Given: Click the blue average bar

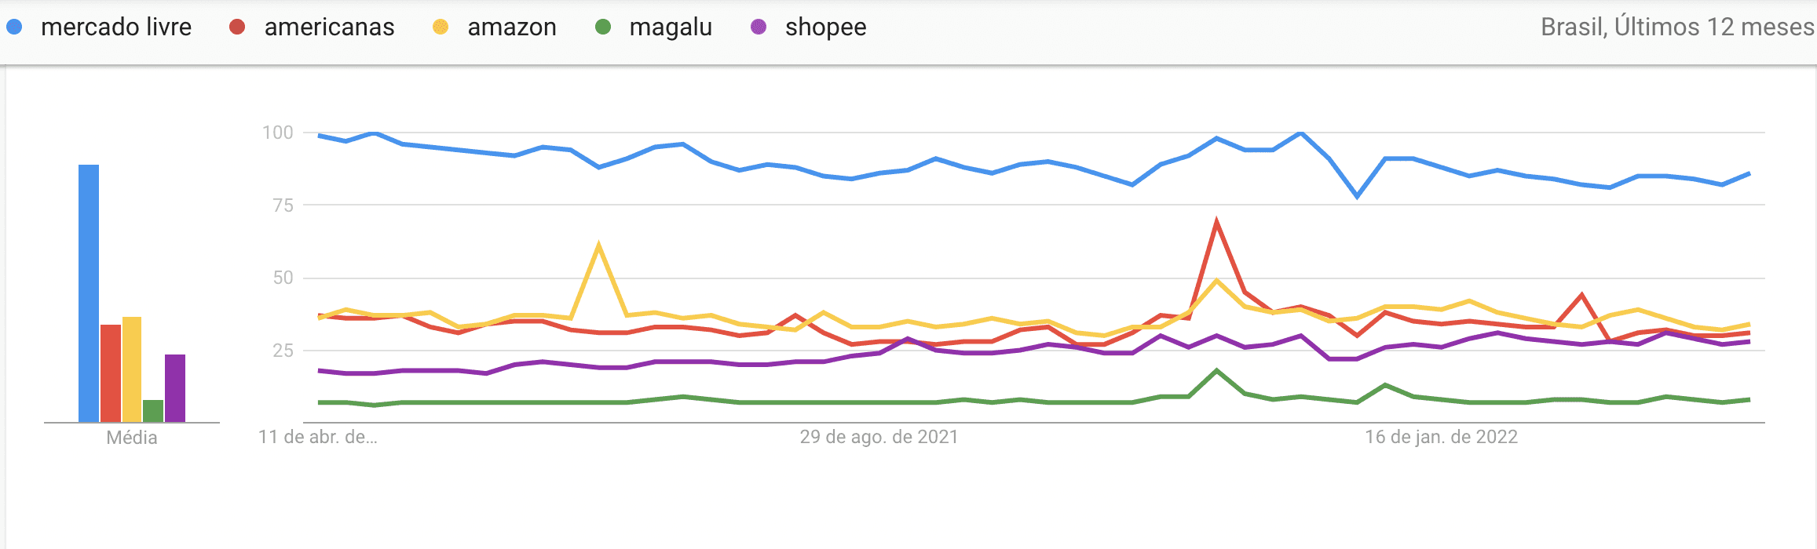Looking at the screenshot, I should pyautogui.click(x=89, y=293).
